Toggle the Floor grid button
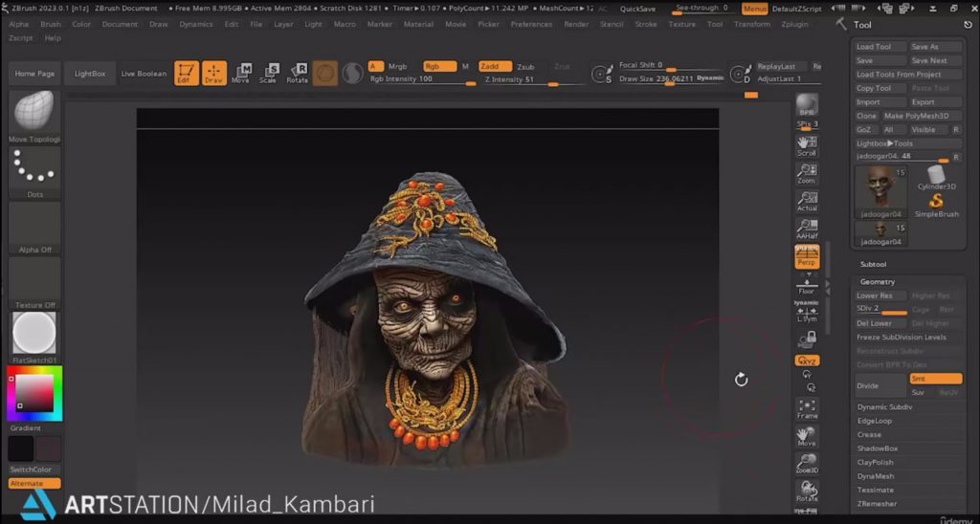 [x=807, y=285]
